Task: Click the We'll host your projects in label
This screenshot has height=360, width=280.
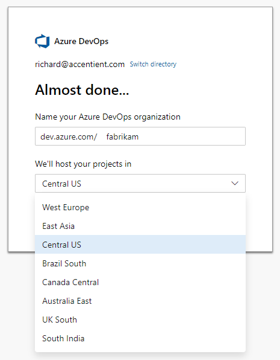Action: 83,164
